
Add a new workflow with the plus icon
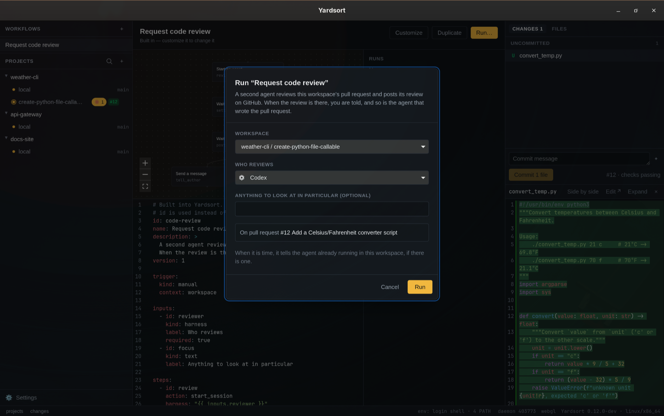[122, 29]
